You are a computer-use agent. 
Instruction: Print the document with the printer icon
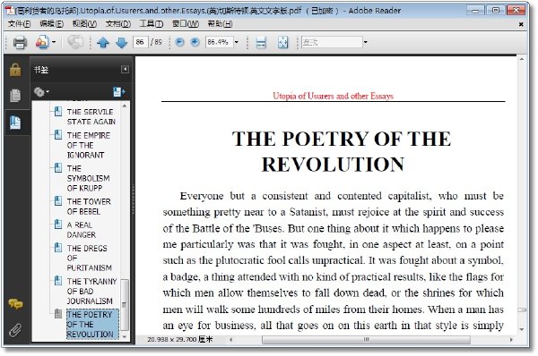tap(20, 42)
